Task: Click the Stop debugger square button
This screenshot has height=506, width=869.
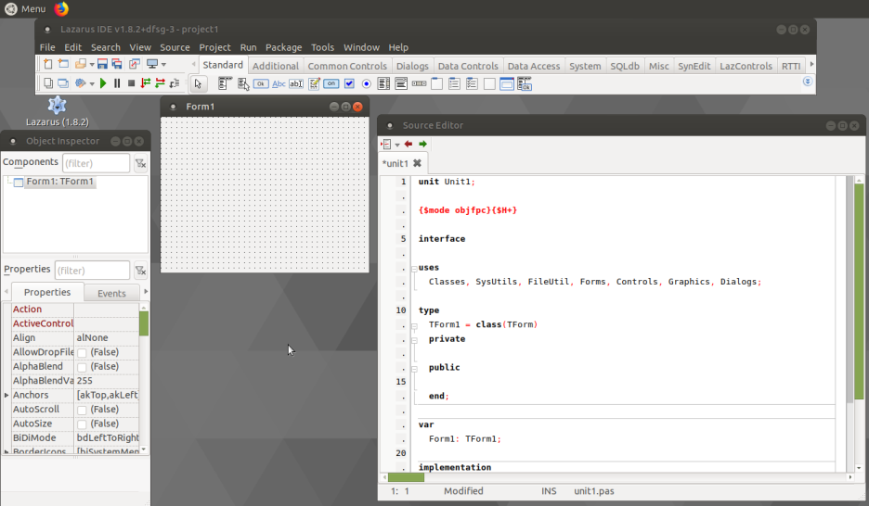Action: pyautogui.click(x=131, y=83)
